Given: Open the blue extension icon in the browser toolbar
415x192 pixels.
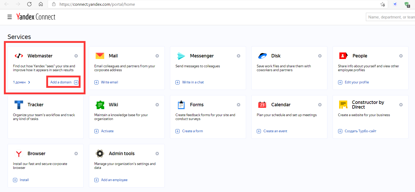Looking at the screenshot, I should click(x=395, y=4).
